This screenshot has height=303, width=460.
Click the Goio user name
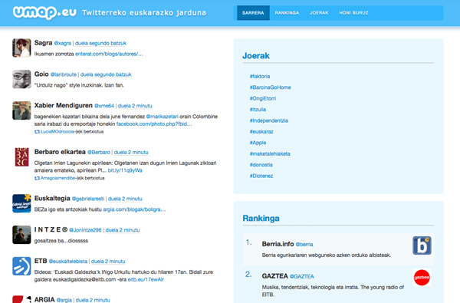click(41, 74)
